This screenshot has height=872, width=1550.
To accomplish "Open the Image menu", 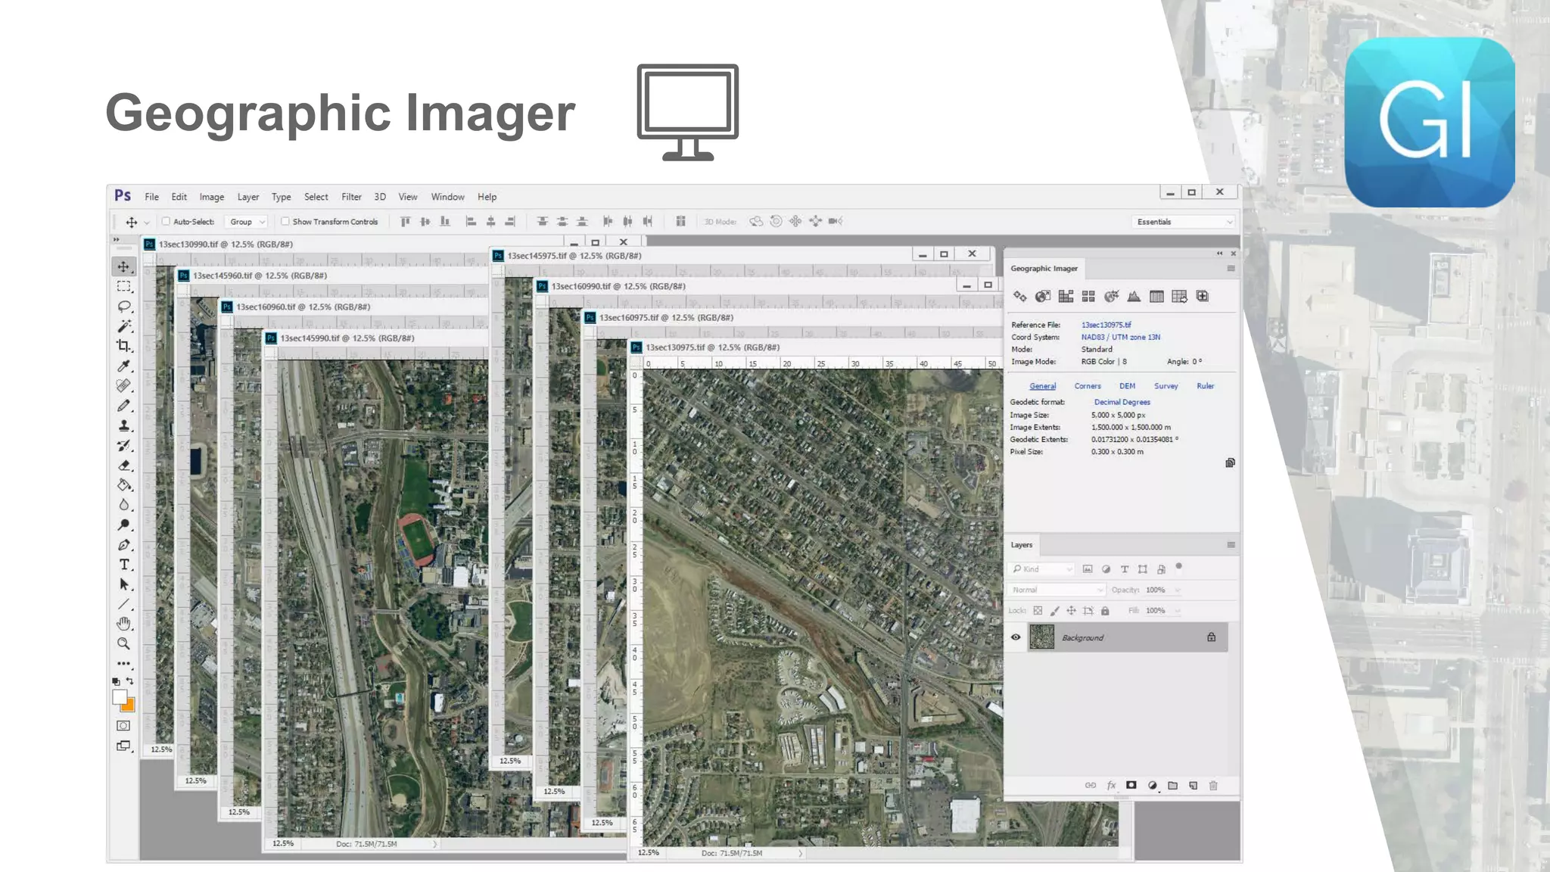I will tap(212, 197).
